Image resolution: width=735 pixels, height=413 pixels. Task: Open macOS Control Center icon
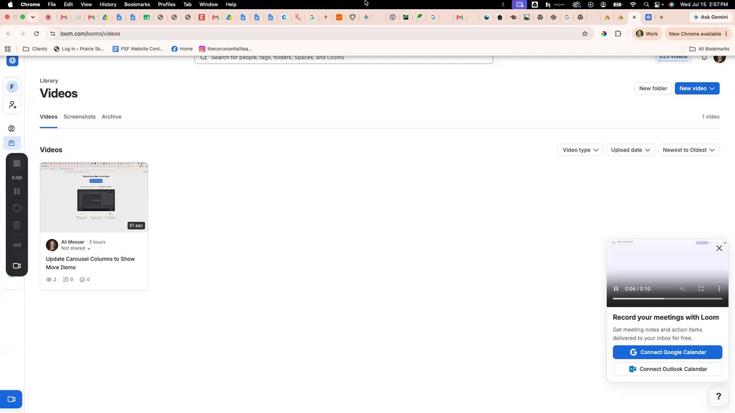(x=658, y=5)
